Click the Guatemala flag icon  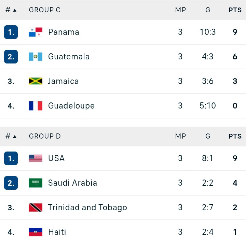click(36, 57)
